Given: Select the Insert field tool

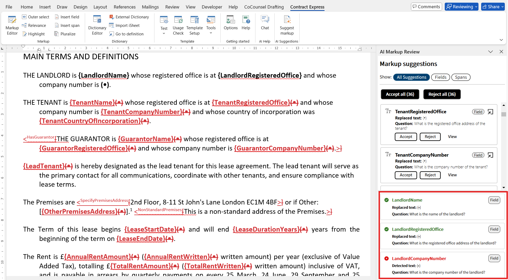Looking at the screenshot, I should pos(67,17).
